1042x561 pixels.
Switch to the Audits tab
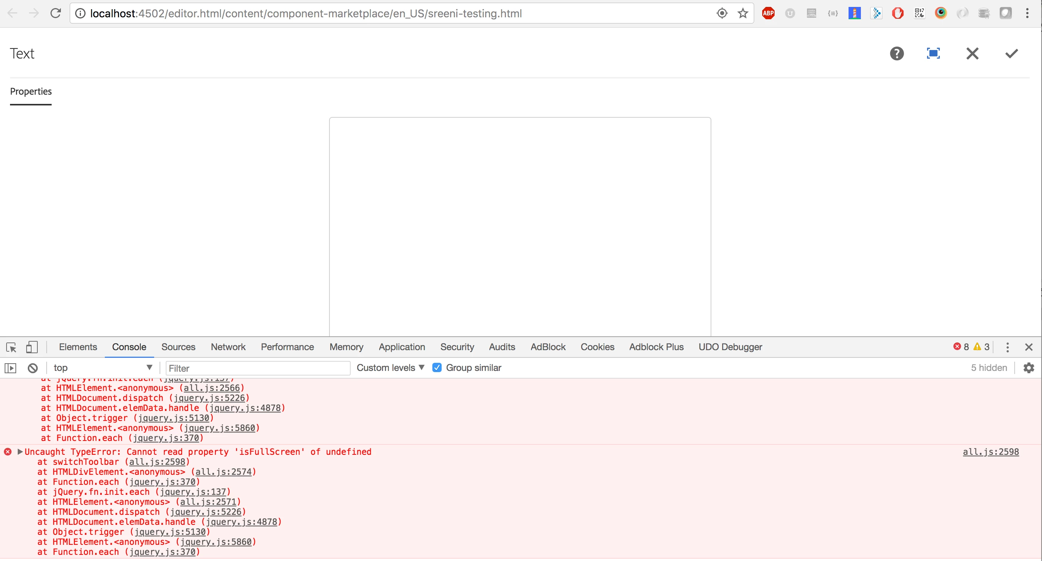[502, 347]
